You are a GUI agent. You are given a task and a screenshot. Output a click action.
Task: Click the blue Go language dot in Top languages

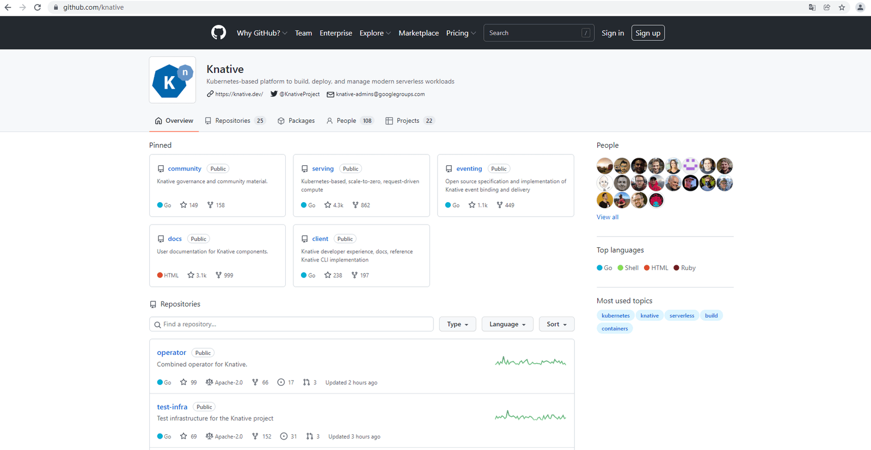(x=599, y=268)
